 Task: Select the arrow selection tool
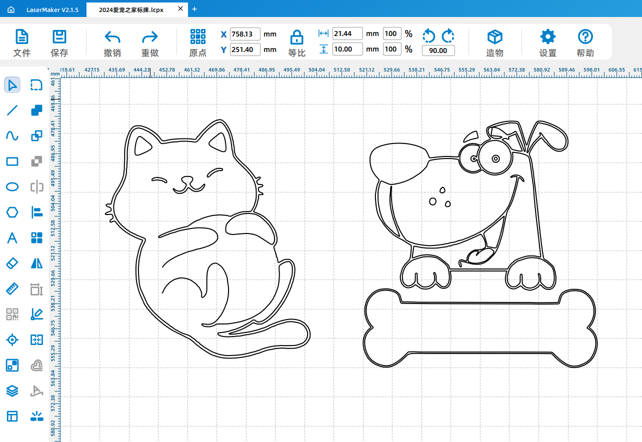[12, 85]
